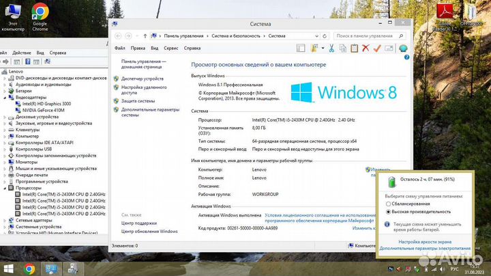
Task: Open Chrome from the taskbar
Action: point(29,269)
